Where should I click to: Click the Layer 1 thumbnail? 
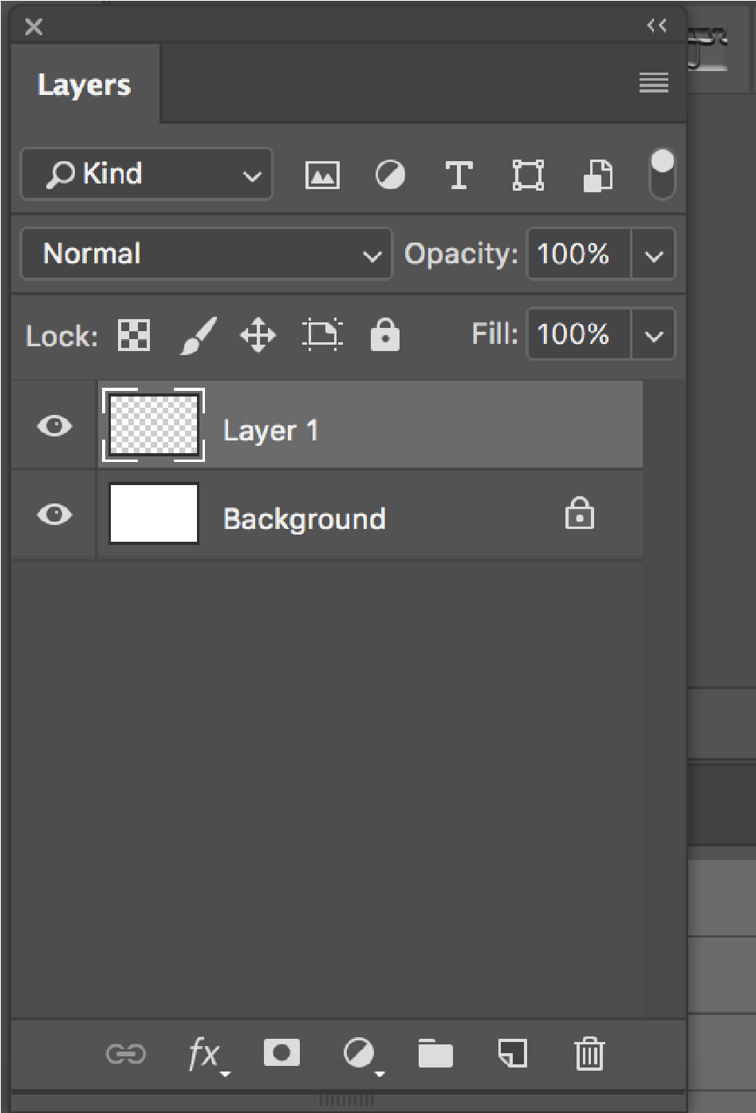[154, 425]
